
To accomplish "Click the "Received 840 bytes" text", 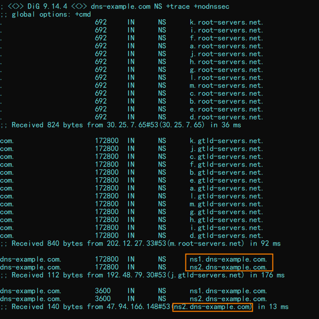I will [x=47, y=243].
